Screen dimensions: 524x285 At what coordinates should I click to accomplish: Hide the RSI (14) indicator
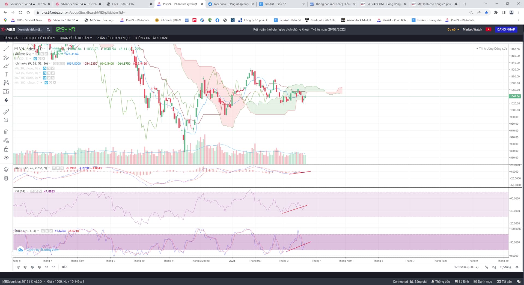[32, 191]
